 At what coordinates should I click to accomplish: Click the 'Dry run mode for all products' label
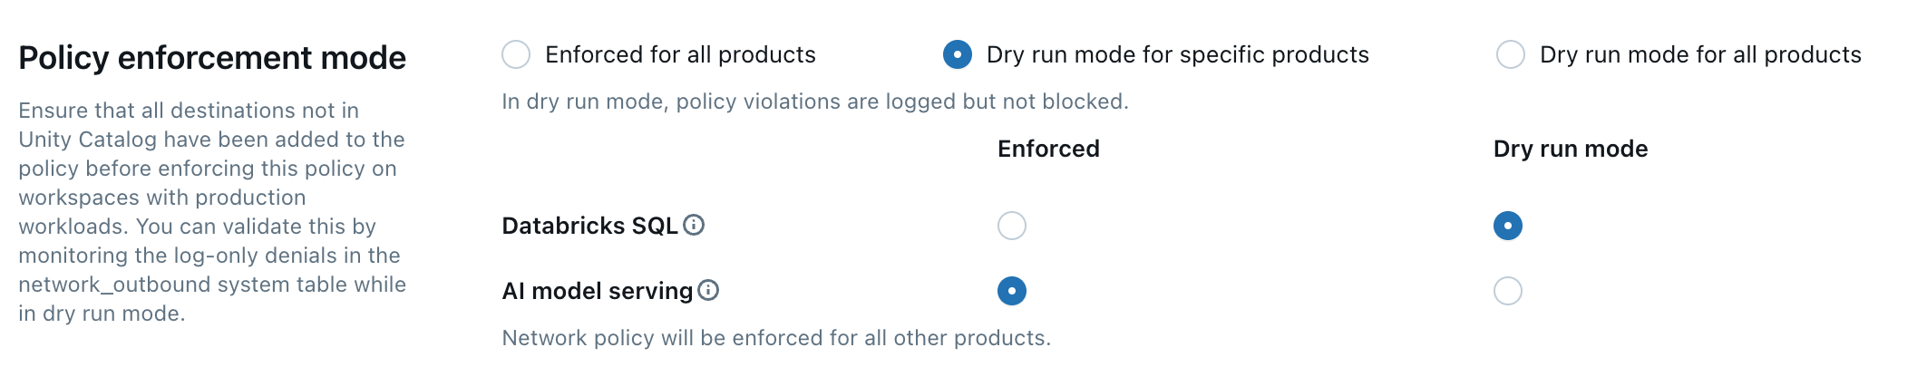click(x=1700, y=54)
